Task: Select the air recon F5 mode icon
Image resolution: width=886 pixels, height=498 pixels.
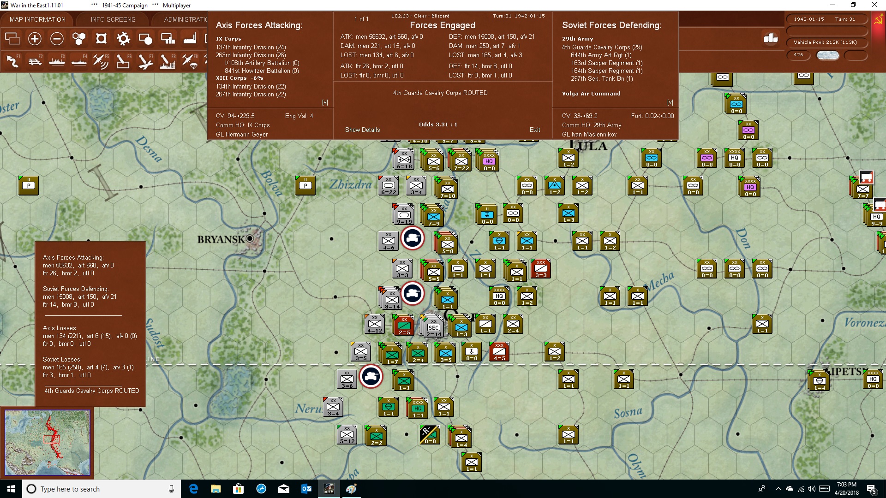Action: [x=101, y=61]
